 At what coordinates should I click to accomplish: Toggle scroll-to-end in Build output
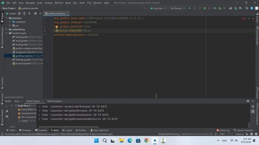click(253, 112)
